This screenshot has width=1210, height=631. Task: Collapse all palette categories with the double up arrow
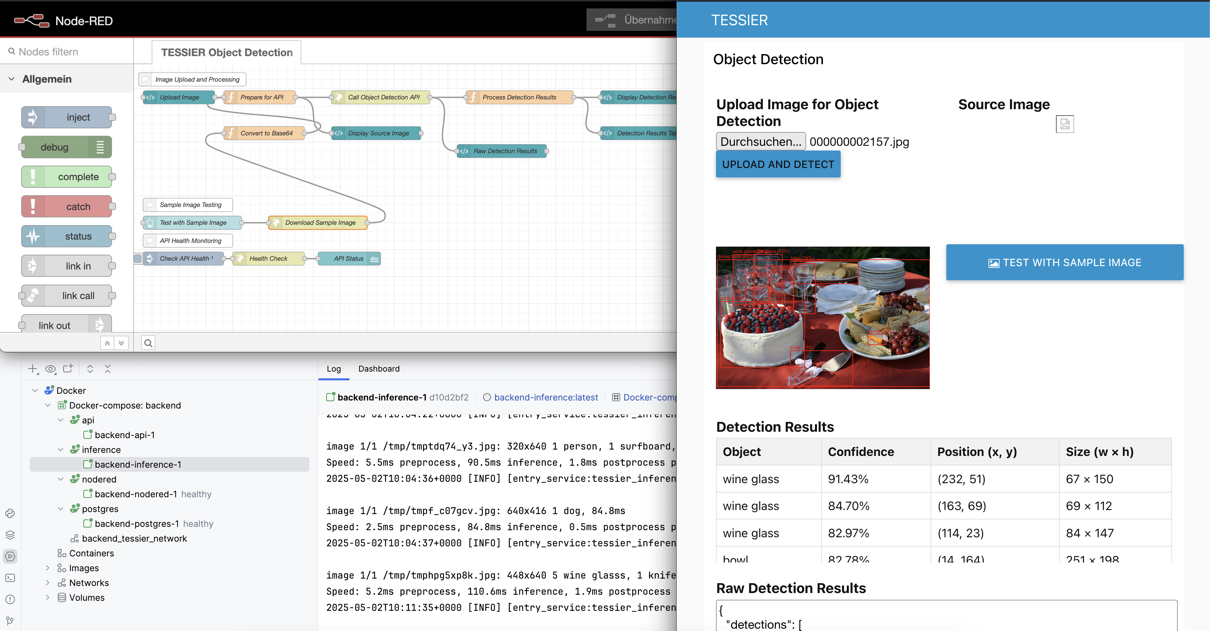tap(107, 343)
